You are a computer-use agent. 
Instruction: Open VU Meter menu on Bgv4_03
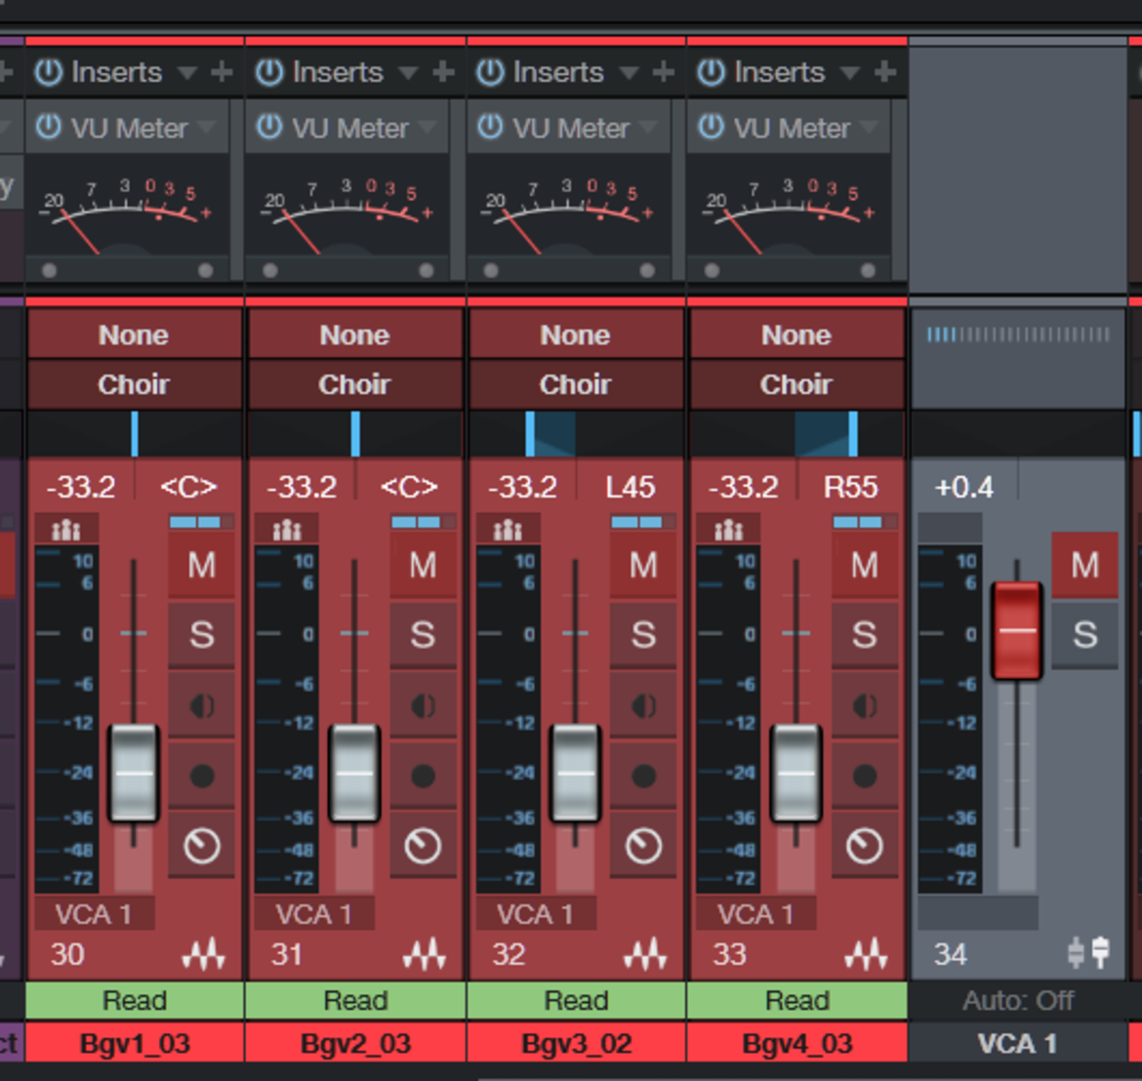pos(871,128)
